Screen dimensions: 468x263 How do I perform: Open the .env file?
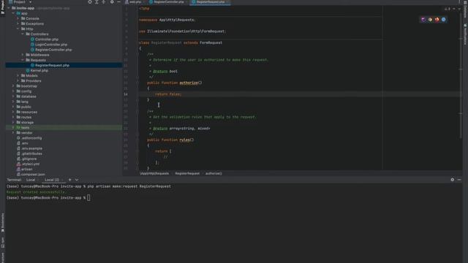(25, 143)
